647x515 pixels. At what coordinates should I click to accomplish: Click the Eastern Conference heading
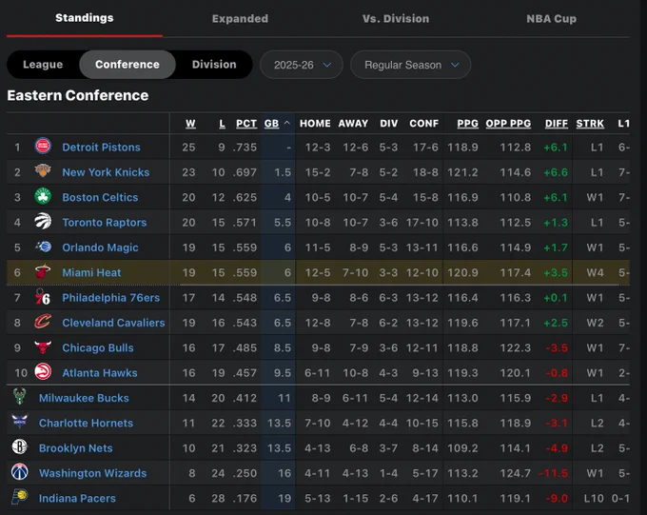coord(78,95)
